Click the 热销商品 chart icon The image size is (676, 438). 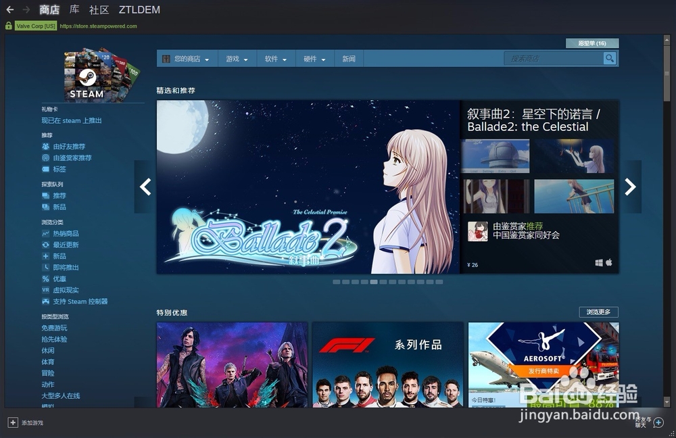(45, 234)
